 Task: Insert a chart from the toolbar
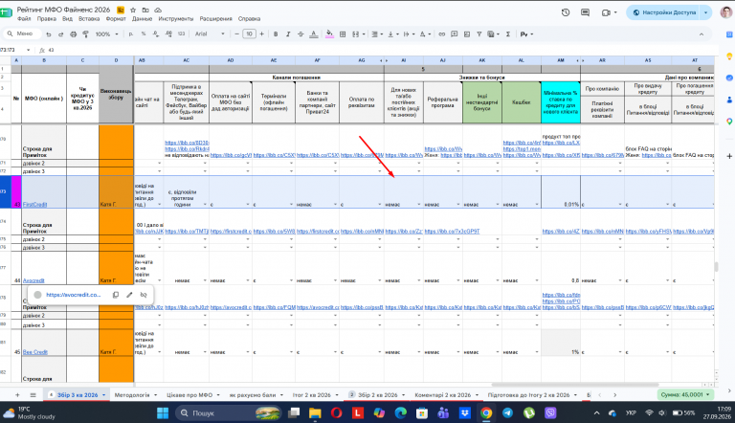(467, 34)
